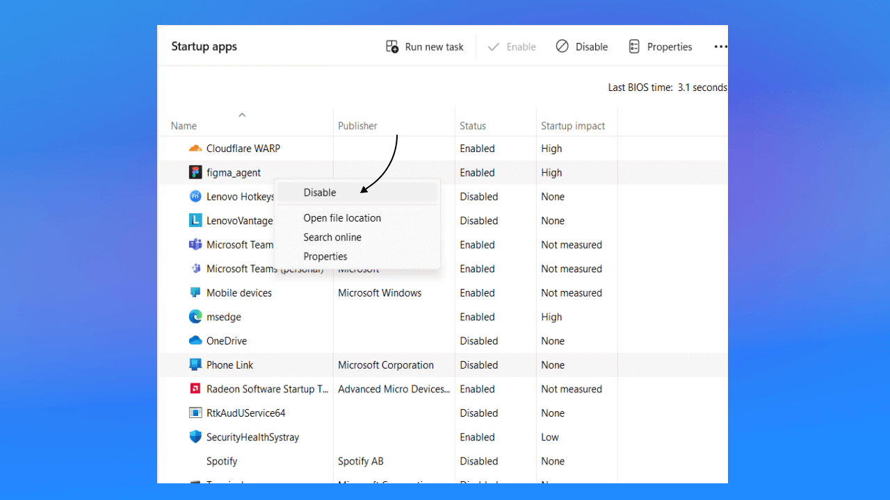Select the Spotify row name
890x500 pixels.
(222, 461)
